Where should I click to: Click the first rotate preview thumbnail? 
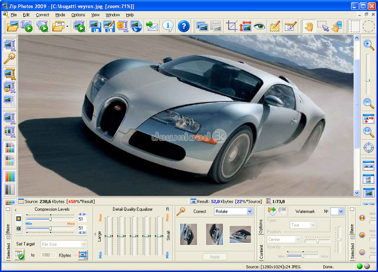click(x=188, y=234)
